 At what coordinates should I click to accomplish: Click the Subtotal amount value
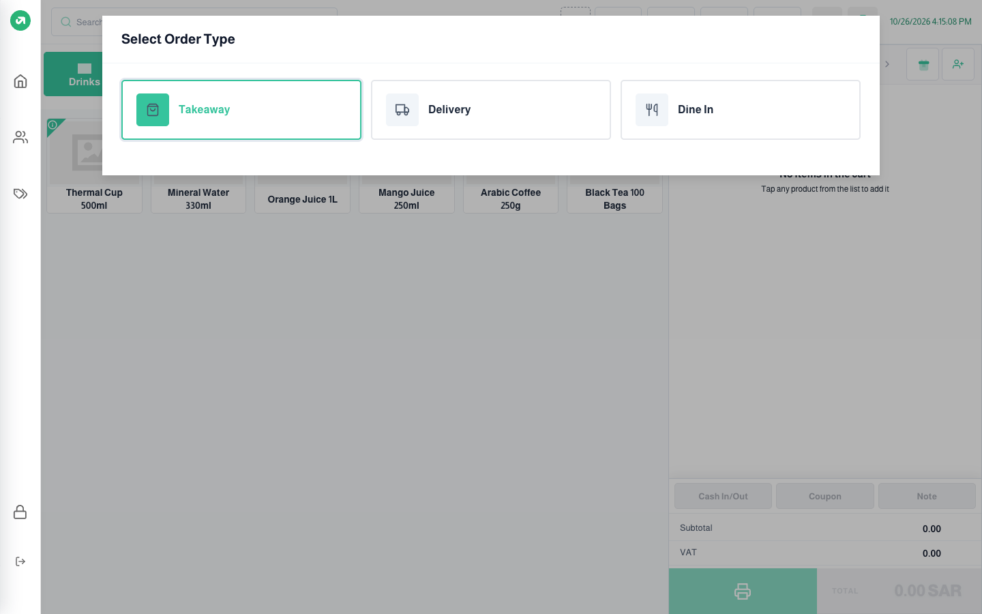point(932,529)
